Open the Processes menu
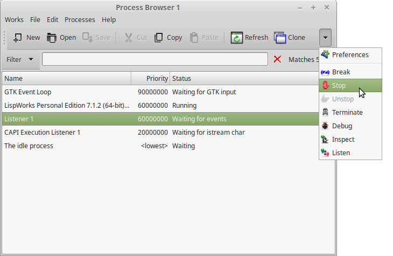The width and height of the screenshot is (393, 256). 80,20
